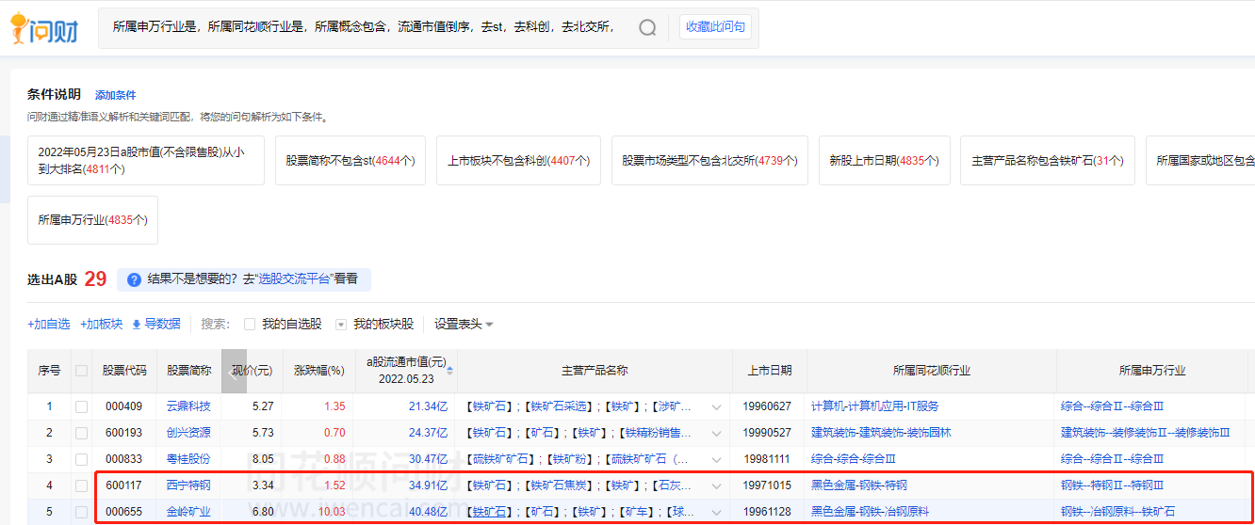This screenshot has height=525, width=1255.
Task: Open industry link 计算机-计算机应用-IT服务
Action: point(874,406)
